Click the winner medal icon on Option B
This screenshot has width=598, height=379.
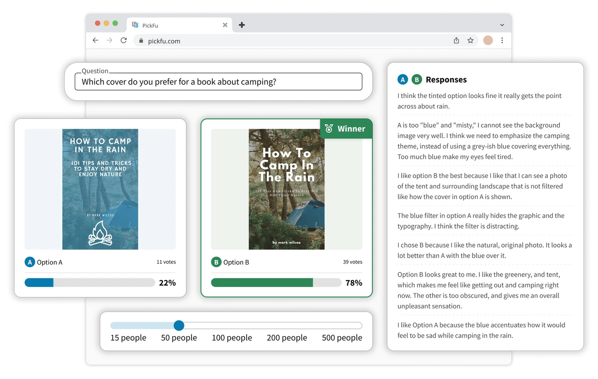click(329, 128)
